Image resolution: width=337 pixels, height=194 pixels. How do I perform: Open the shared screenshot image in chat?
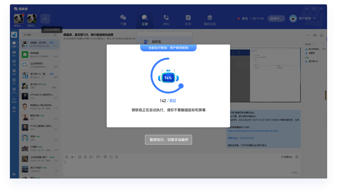coord(265,75)
